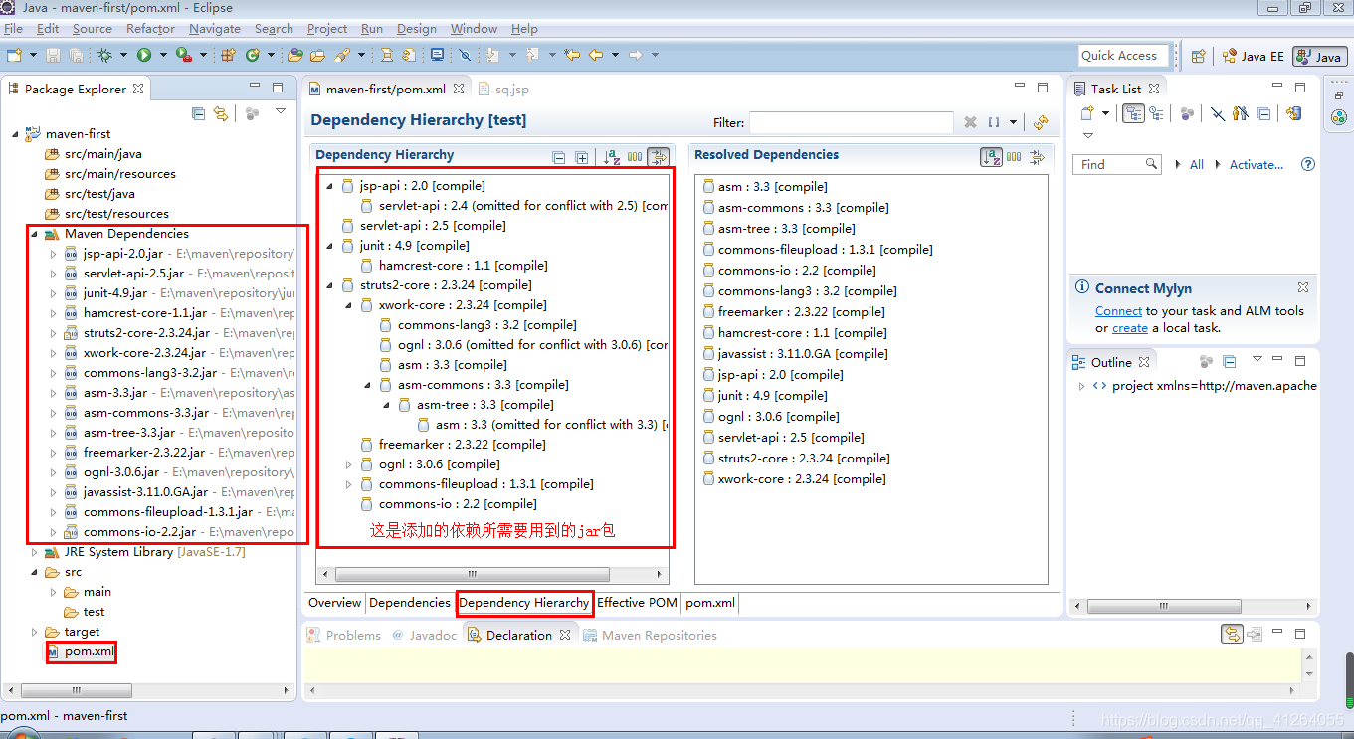This screenshot has width=1354, height=739.
Task: Click the Last Edit Location icon
Action: point(572,55)
